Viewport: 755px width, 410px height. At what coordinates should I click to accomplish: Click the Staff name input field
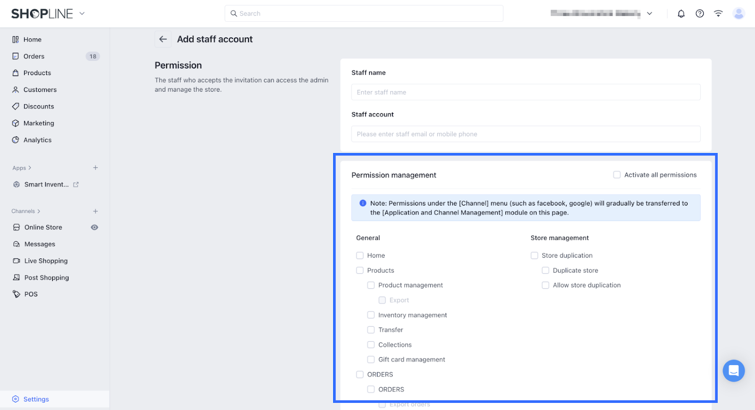click(526, 92)
